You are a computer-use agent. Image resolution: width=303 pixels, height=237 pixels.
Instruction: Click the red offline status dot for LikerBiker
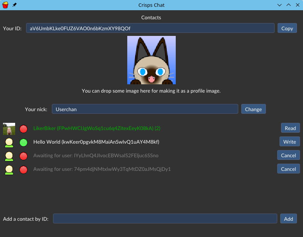pos(23,129)
